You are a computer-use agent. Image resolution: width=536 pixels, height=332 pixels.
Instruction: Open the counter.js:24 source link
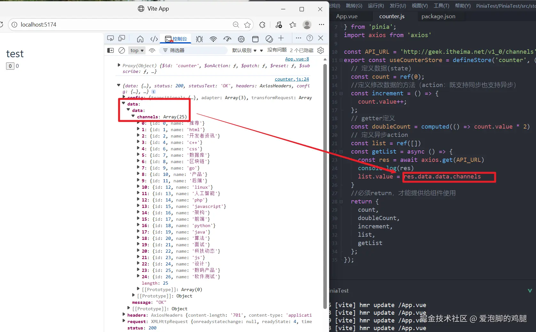[292, 79]
